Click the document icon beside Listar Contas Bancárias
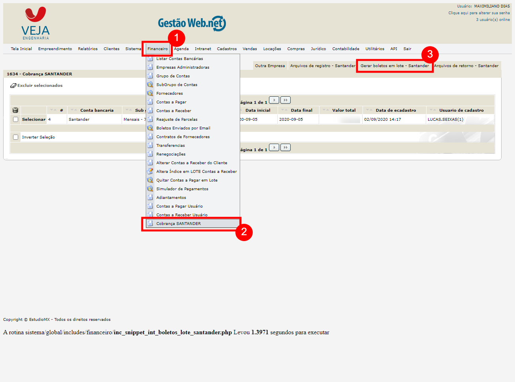Viewport: 515px width, 382px height. tap(150, 58)
